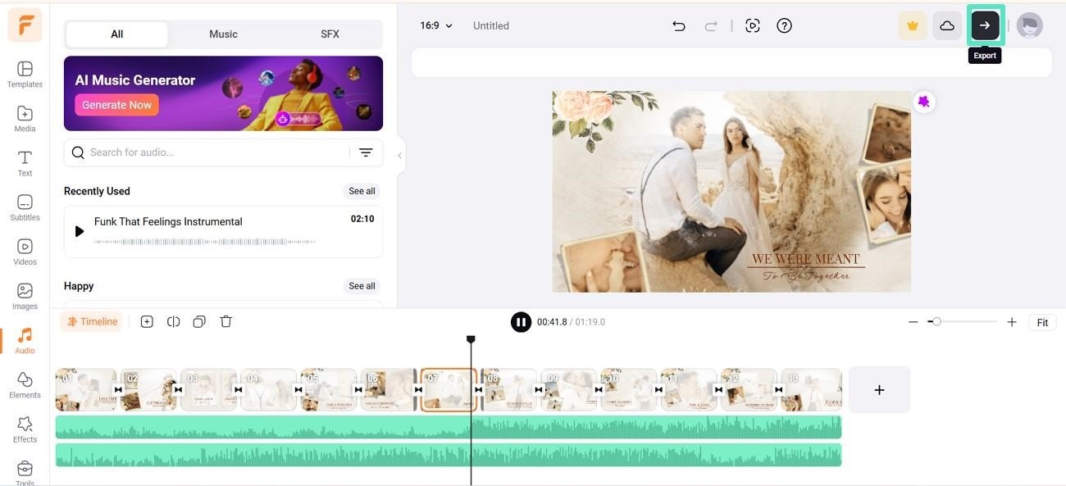1066x486 pixels.
Task: Switch to the SFX tab
Action: click(330, 34)
